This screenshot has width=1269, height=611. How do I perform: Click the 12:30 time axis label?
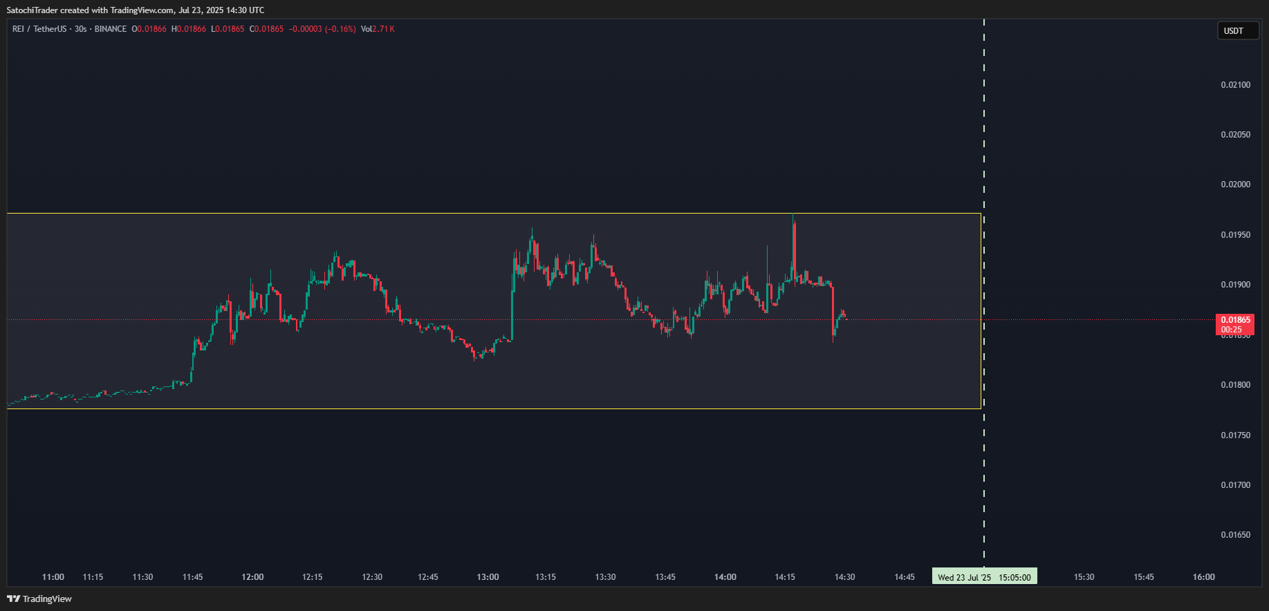(x=372, y=577)
